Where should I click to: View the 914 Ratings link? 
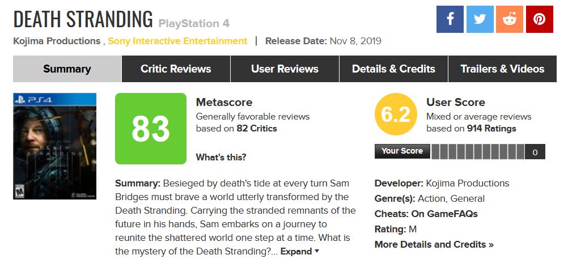[x=491, y=128]
